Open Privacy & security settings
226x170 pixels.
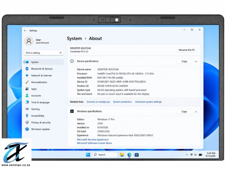(x=44, y=122)
